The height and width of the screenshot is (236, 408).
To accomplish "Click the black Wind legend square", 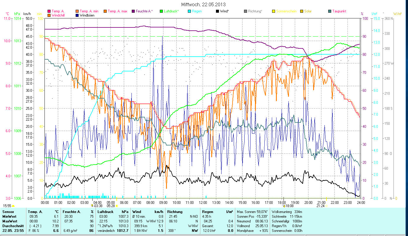I will click(217, 12).
